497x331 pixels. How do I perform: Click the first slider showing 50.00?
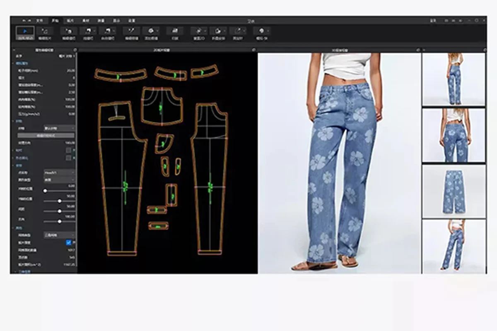pos(60,201)
